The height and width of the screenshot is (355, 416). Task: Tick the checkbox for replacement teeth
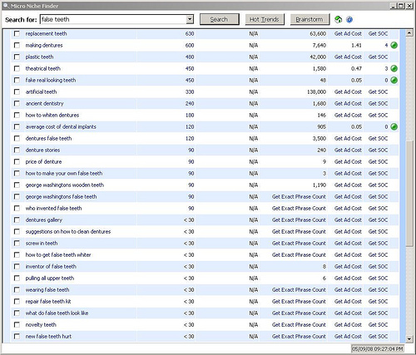tap(17, 33)
